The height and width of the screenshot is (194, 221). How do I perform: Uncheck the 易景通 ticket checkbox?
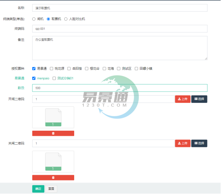tap(34, 69)
